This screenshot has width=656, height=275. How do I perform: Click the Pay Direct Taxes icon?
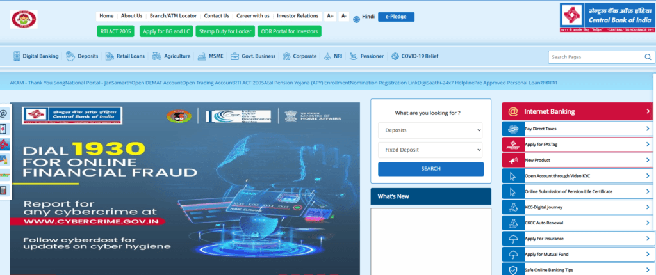point(513,129)
